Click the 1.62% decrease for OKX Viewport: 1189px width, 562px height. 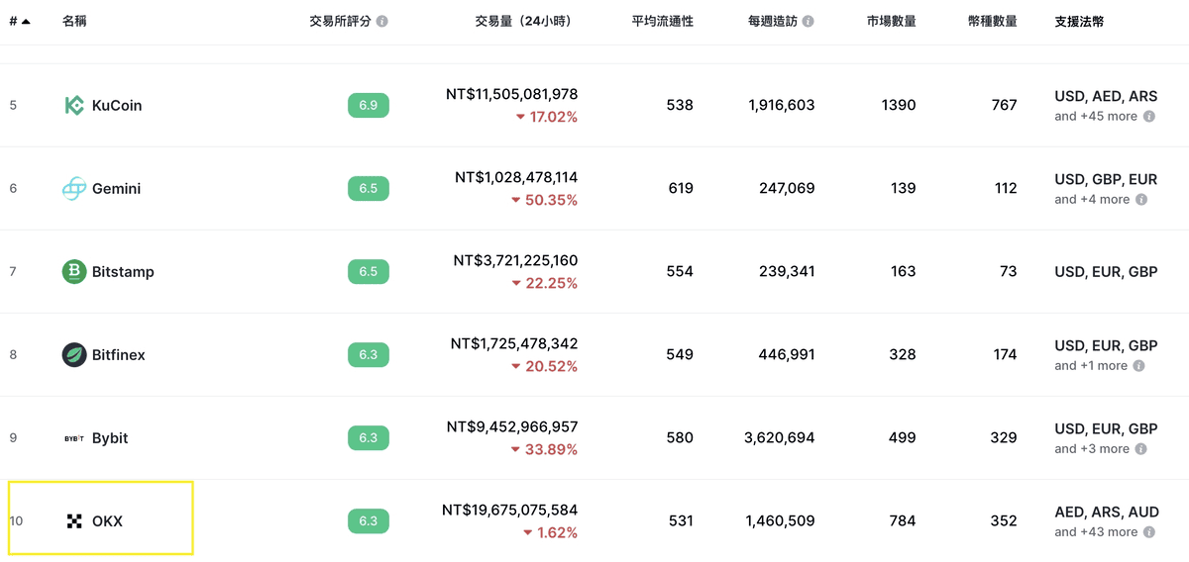550,532
